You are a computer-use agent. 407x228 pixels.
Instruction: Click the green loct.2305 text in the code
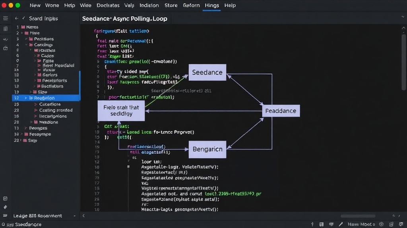tap(233, 194)
